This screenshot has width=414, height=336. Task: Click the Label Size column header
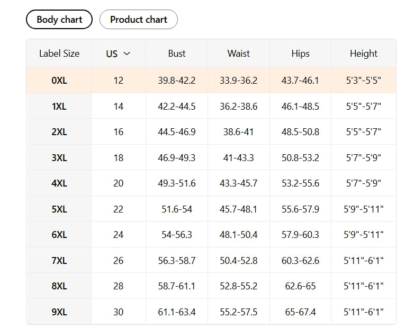59,54
